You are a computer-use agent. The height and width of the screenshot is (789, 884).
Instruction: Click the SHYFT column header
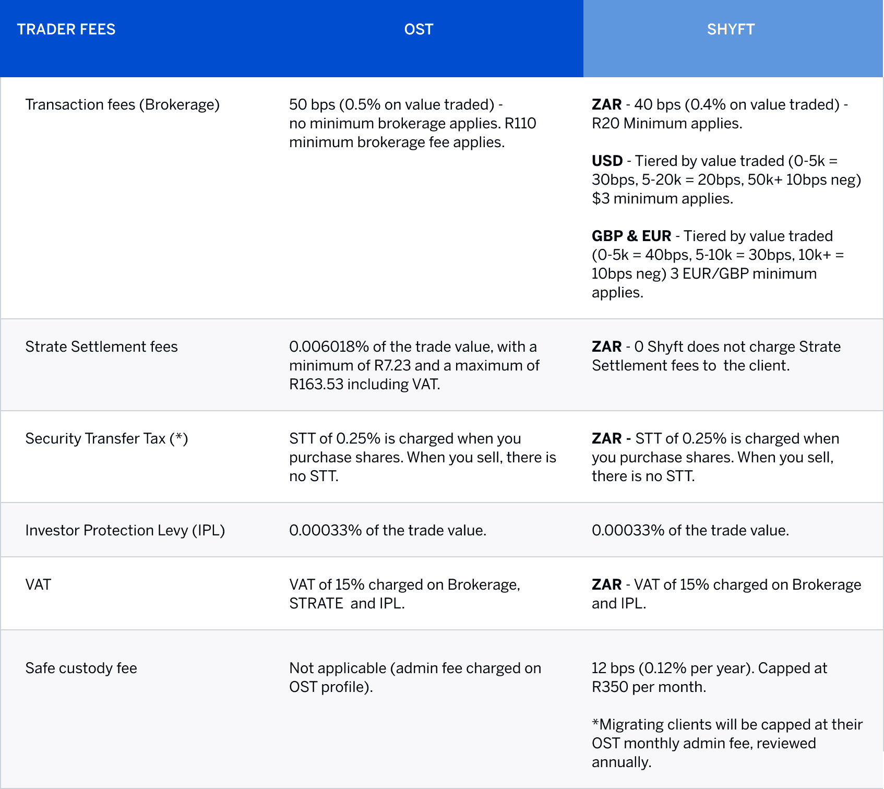731,29
